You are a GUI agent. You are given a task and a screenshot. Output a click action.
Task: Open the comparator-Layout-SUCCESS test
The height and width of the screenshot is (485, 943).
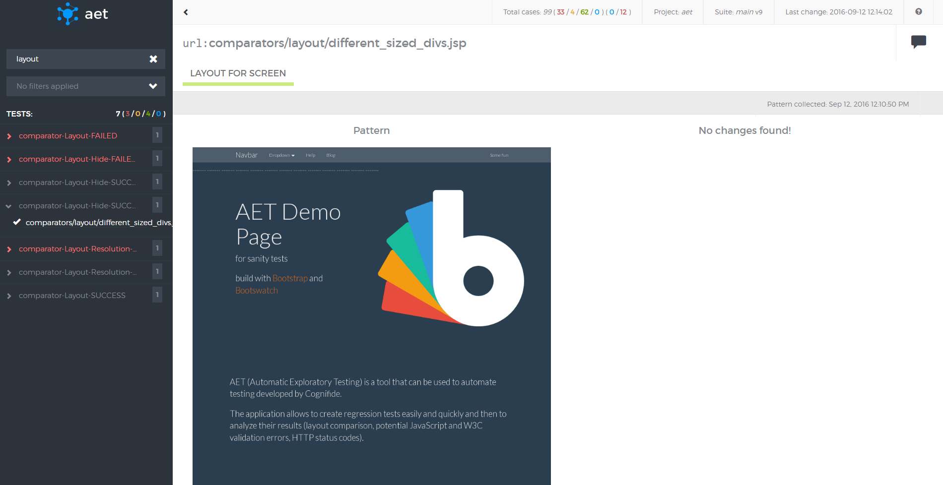[x=72, y=296]
